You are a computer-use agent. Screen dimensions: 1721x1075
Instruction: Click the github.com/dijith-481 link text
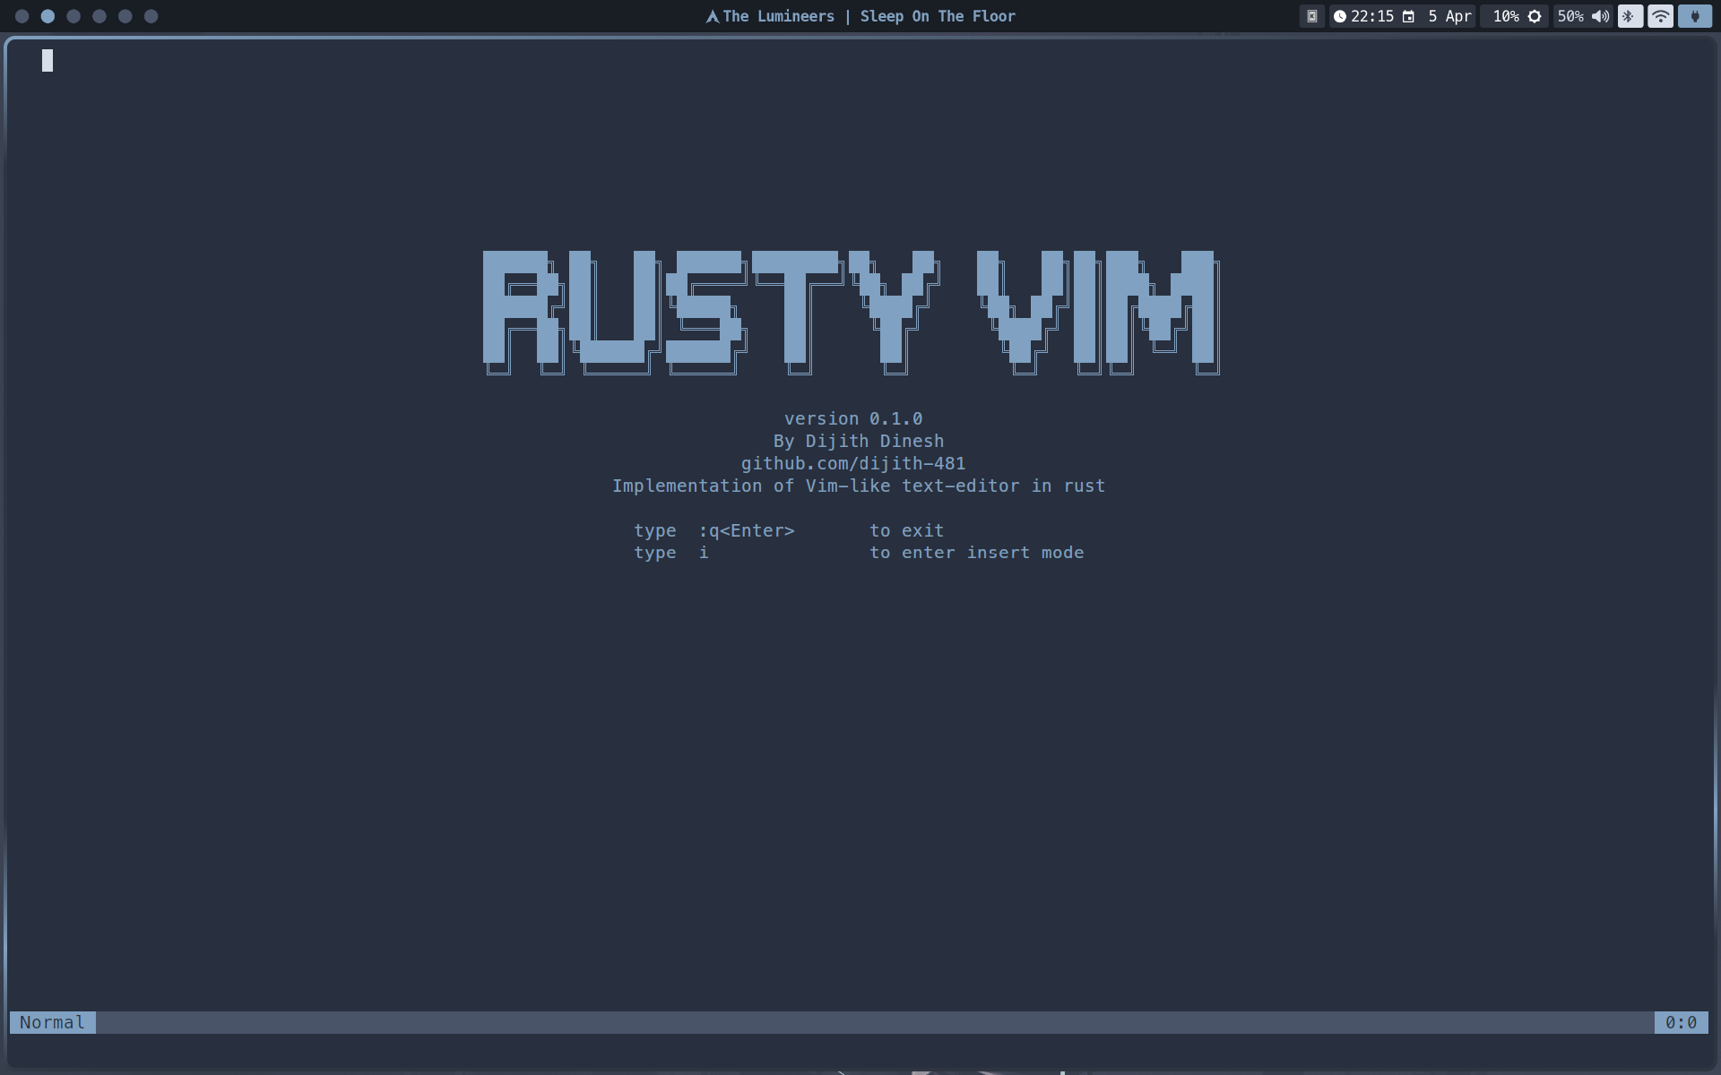coord(853,463)
